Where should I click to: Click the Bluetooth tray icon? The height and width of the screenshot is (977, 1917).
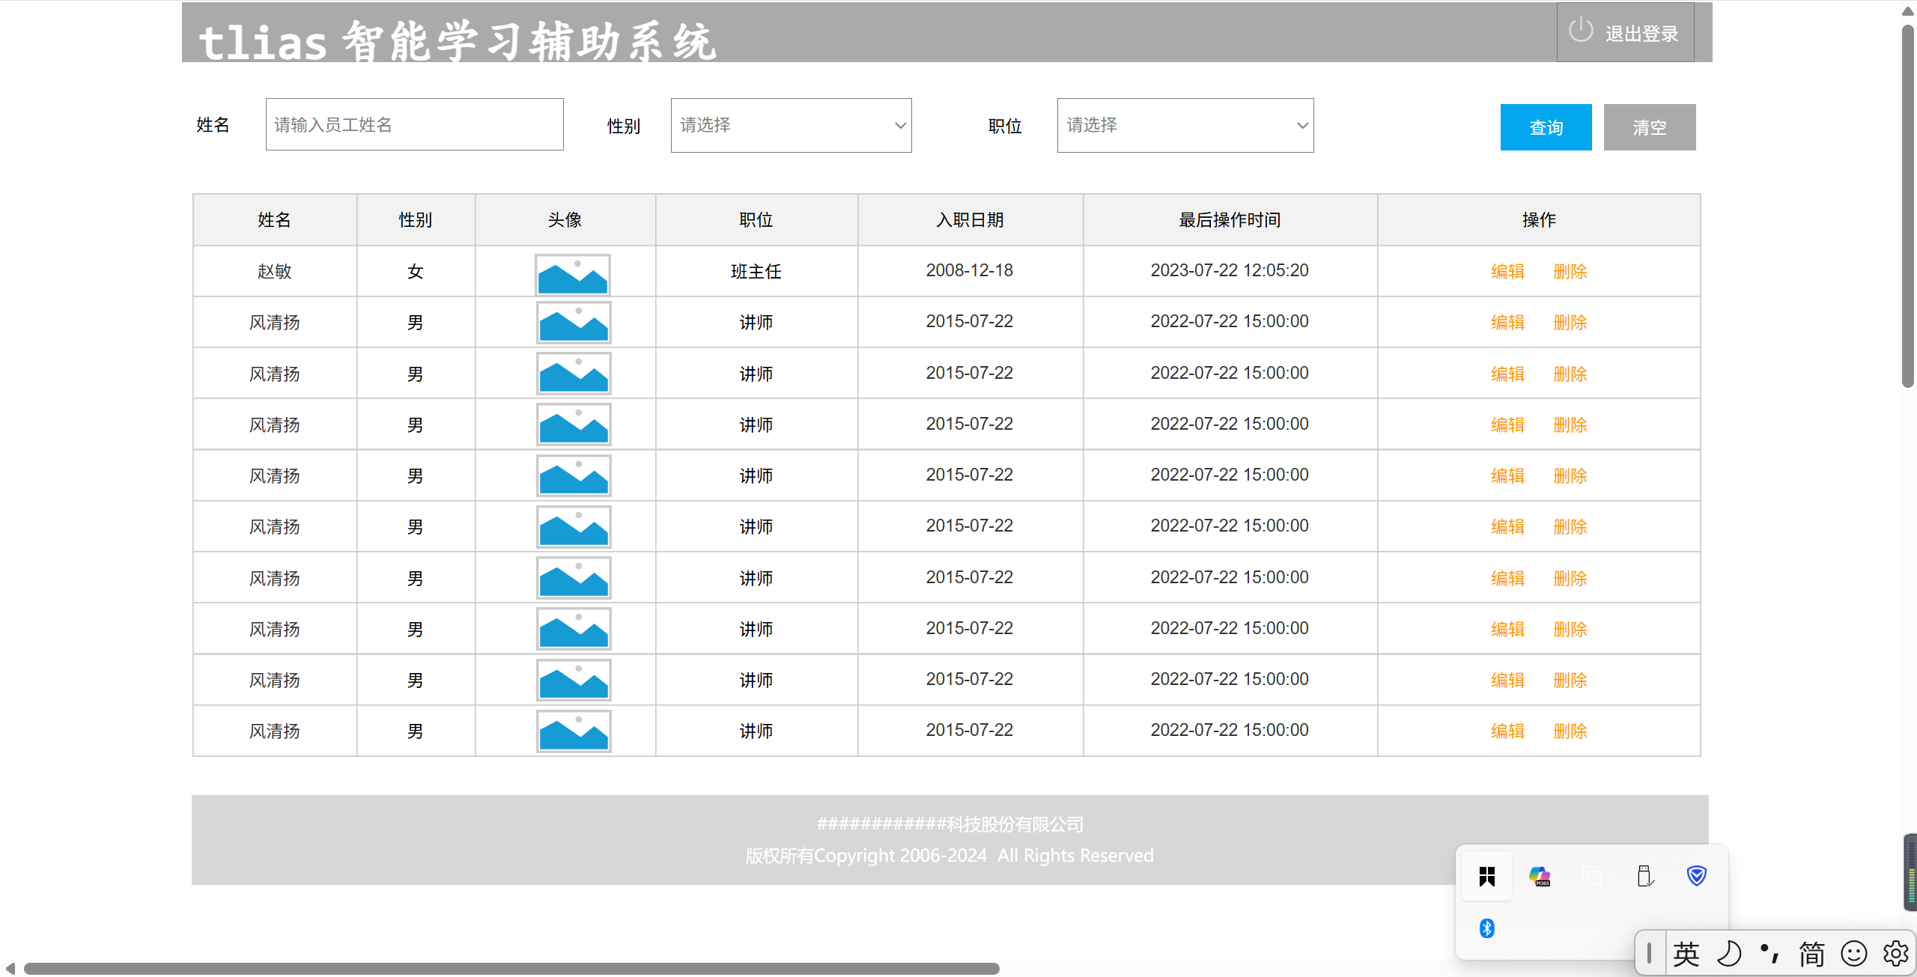[1487, 928]
